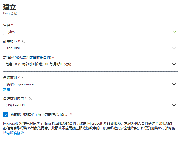Click the 訂用帳戶 field label
This screenshot has width=190, height=145.
tap(10, 41)
